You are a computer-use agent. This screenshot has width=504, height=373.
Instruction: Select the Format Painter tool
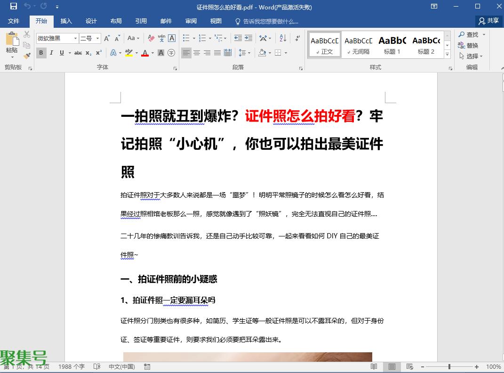click(x=27, y=55)
